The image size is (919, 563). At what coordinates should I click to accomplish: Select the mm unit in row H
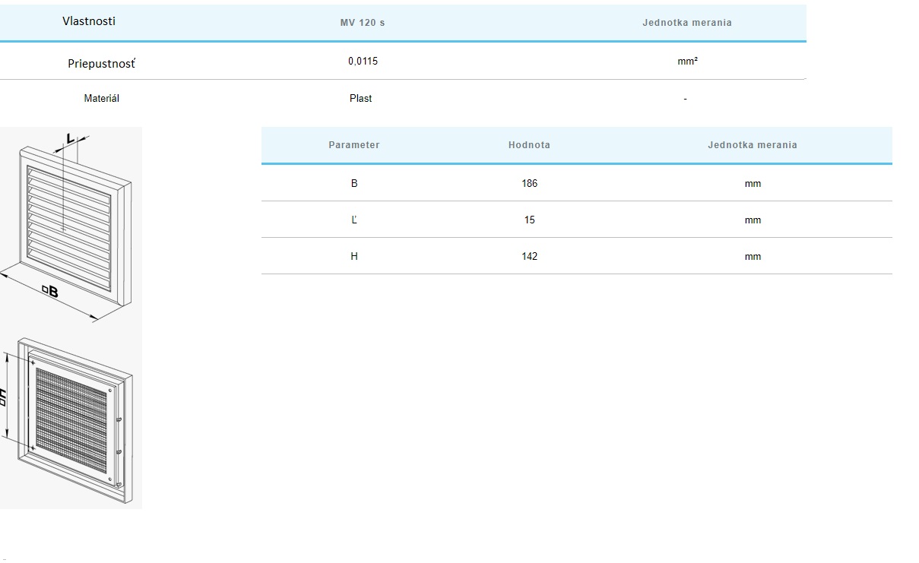[753, 256]
